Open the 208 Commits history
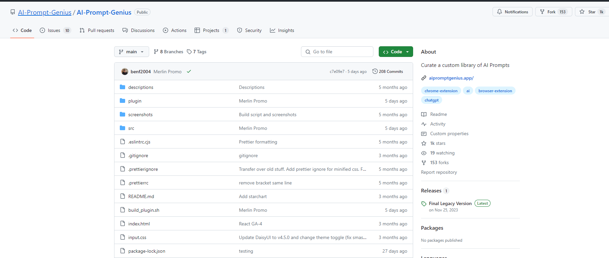 click(x=388, y=72)
